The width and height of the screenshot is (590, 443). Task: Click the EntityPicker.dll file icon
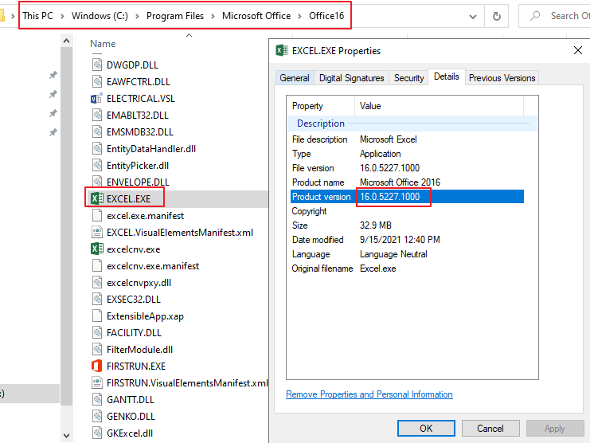[x=97, y=165]
